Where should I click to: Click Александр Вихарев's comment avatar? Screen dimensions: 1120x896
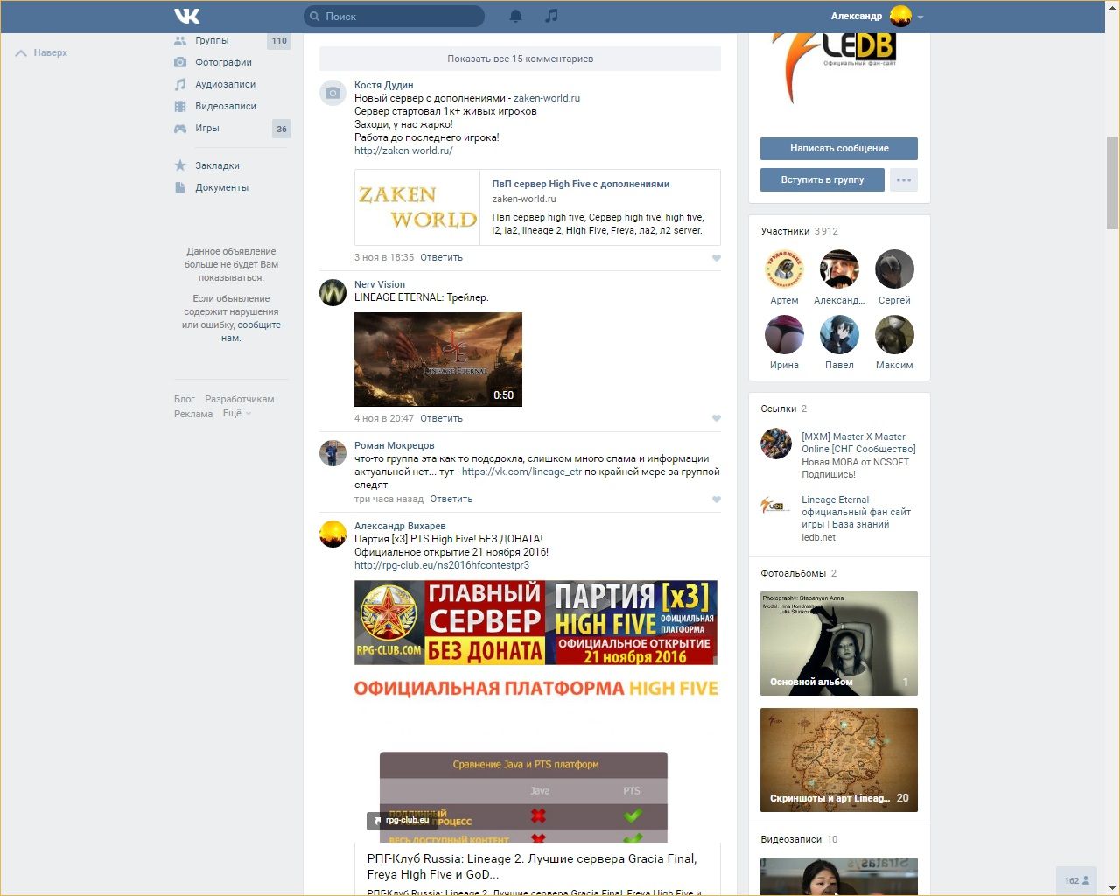(x=332, y=534)
